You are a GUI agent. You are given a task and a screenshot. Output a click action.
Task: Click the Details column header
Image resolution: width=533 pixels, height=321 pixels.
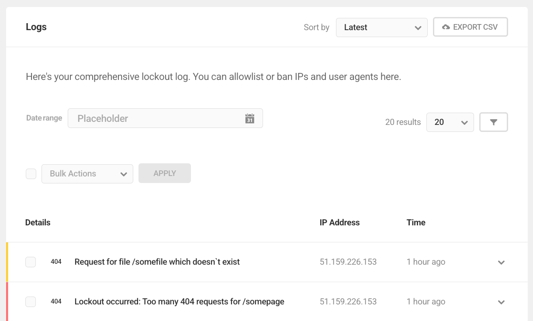[38, 222]
